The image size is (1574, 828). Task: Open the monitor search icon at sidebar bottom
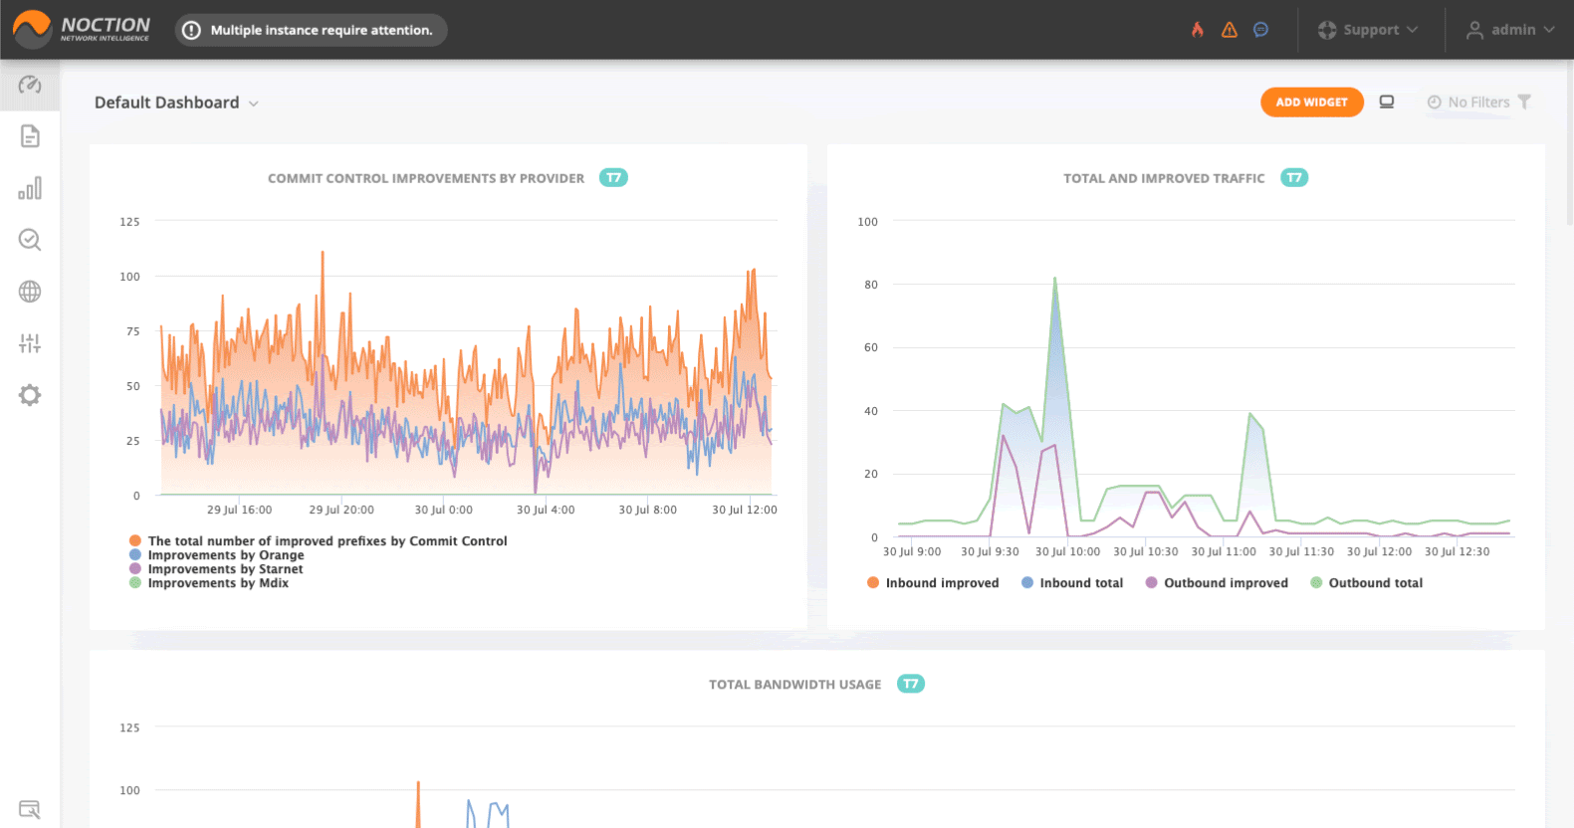pyautogui.click(x=30, y=809)
